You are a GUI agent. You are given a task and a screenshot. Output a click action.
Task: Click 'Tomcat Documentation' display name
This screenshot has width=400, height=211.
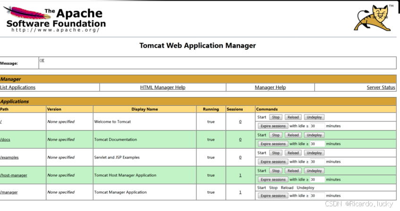(116, 140)
